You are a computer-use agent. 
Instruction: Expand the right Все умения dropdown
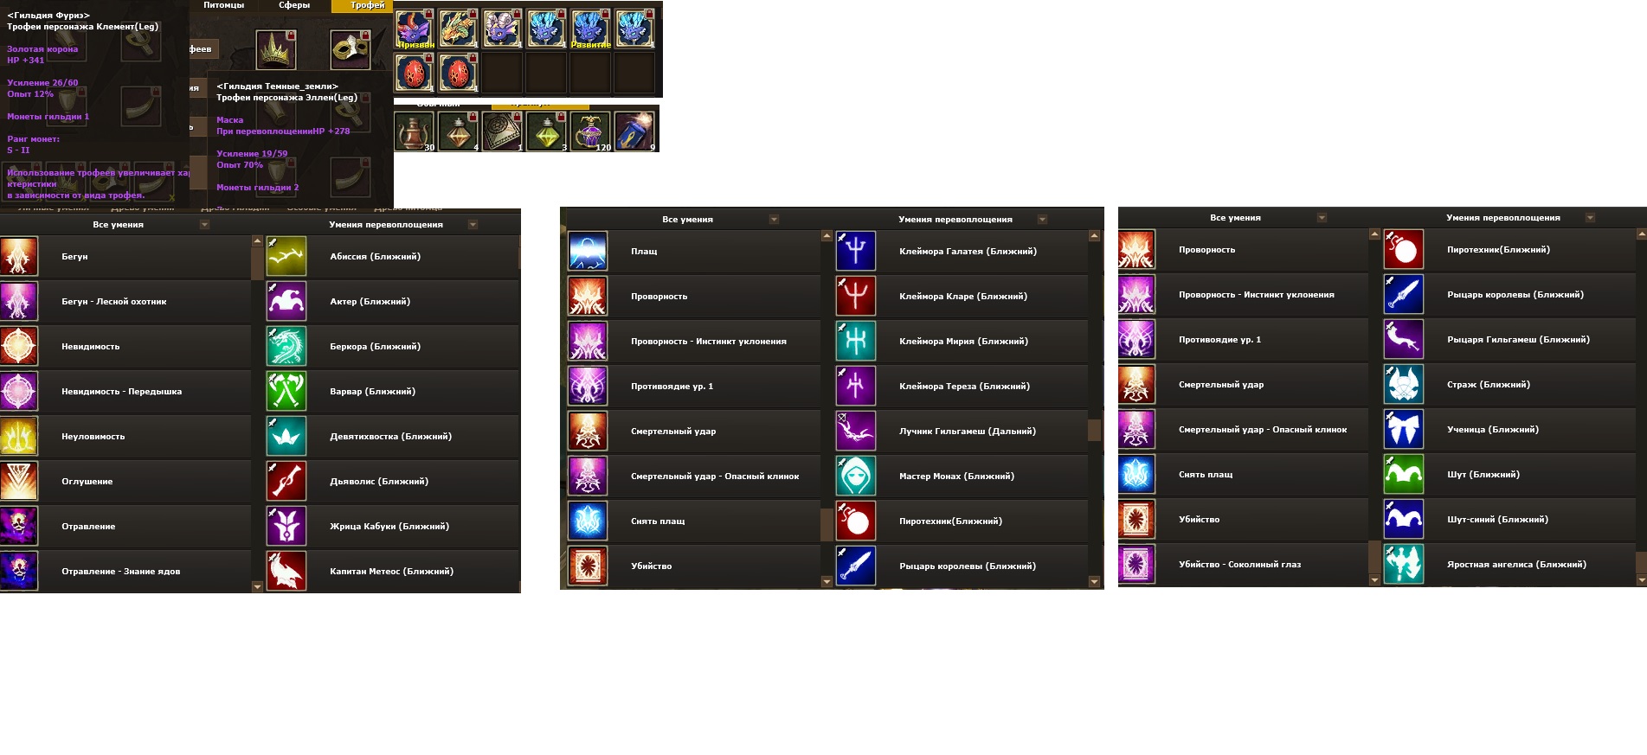1322,218
